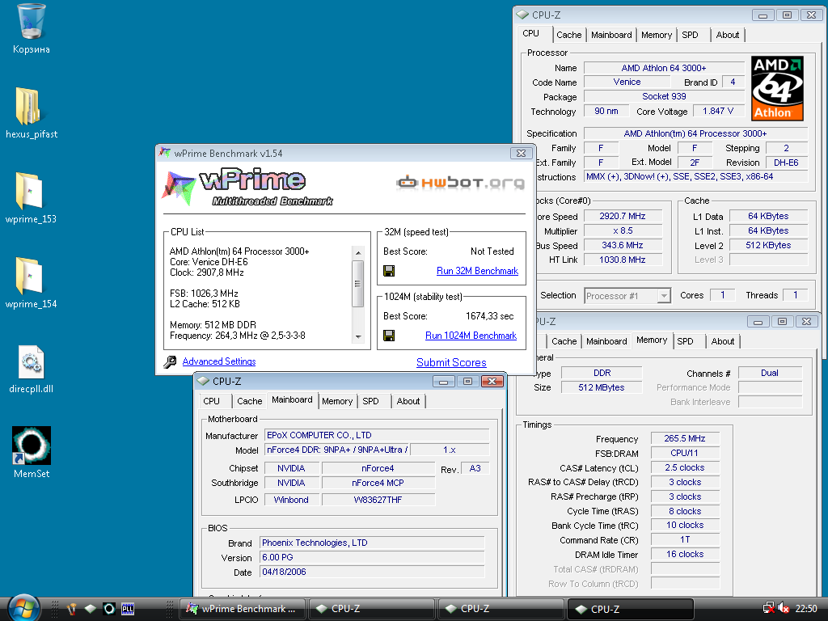The height and width of the screenshot is (621, 828).
Task: Click the CPU List scrollbar thumb
Action: click(358, 283)
